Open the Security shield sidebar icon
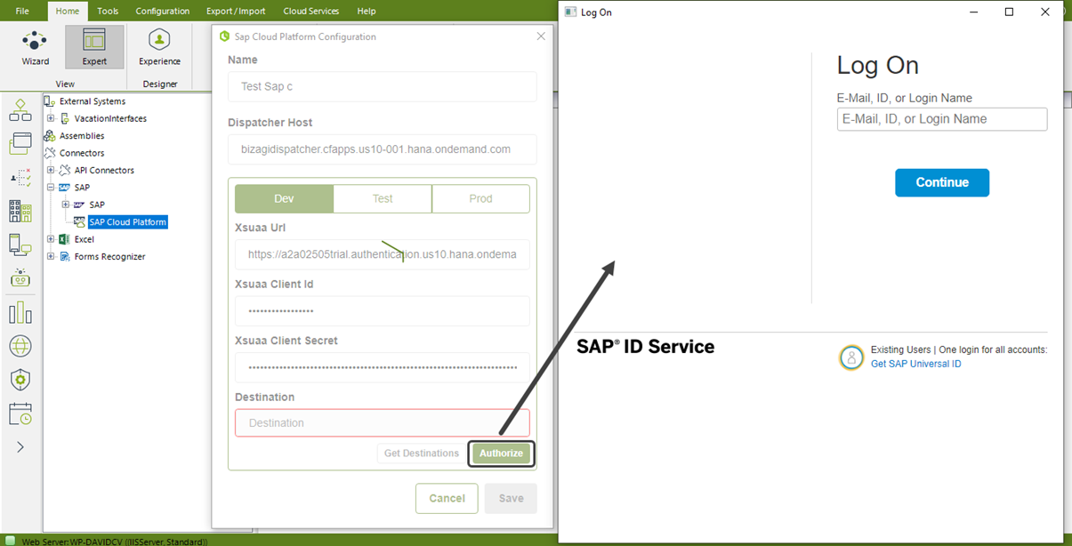The height and width of the screenshot is (546, 1072). 20,380
